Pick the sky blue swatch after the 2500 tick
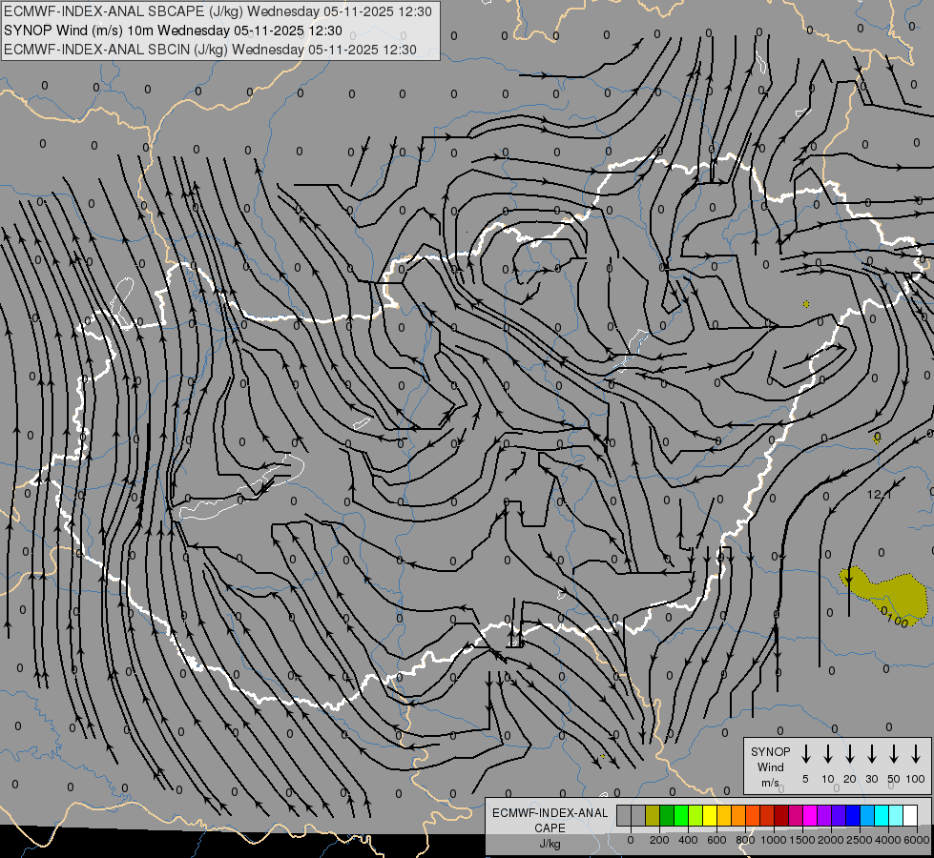The height and width of the screenshot is (858, 934). [x=868, y=815]
